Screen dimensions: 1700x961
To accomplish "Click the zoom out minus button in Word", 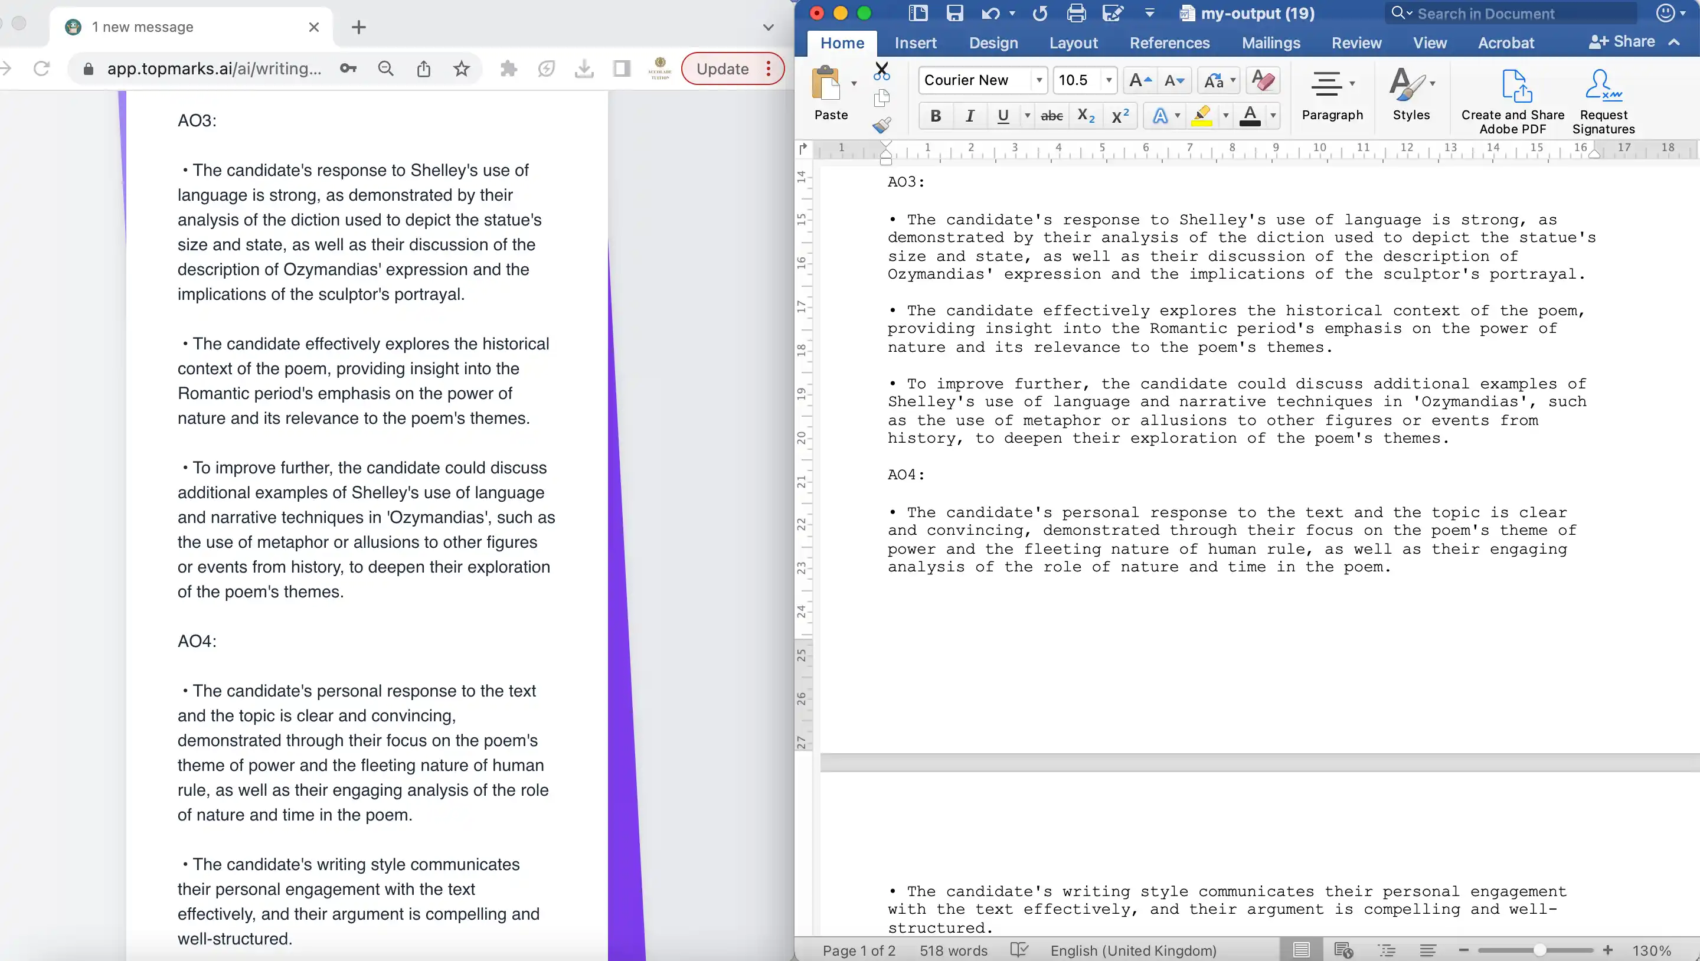I will coord(1464,950).
